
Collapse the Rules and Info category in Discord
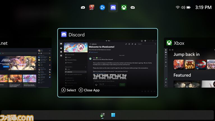69,67
